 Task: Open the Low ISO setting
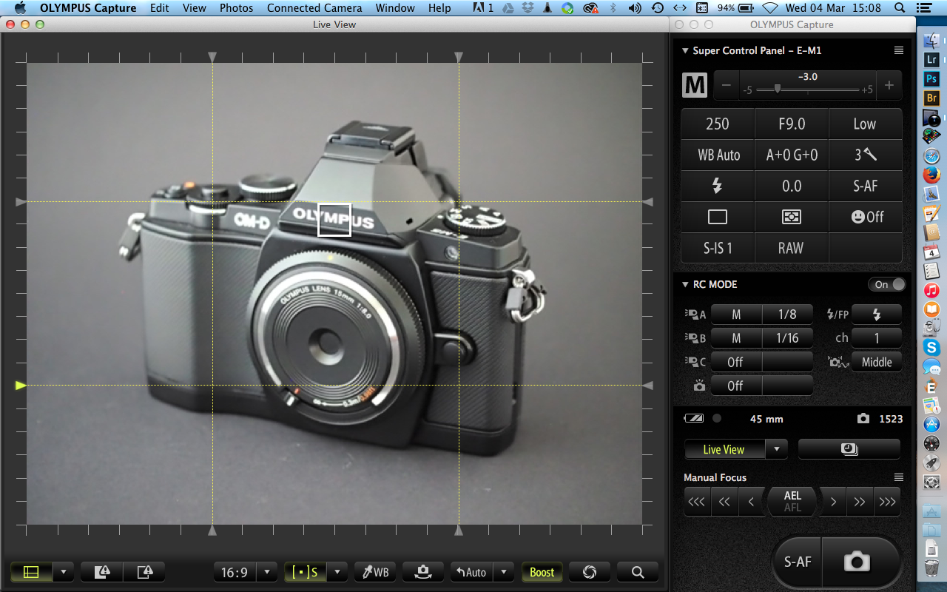pos(866,124)
